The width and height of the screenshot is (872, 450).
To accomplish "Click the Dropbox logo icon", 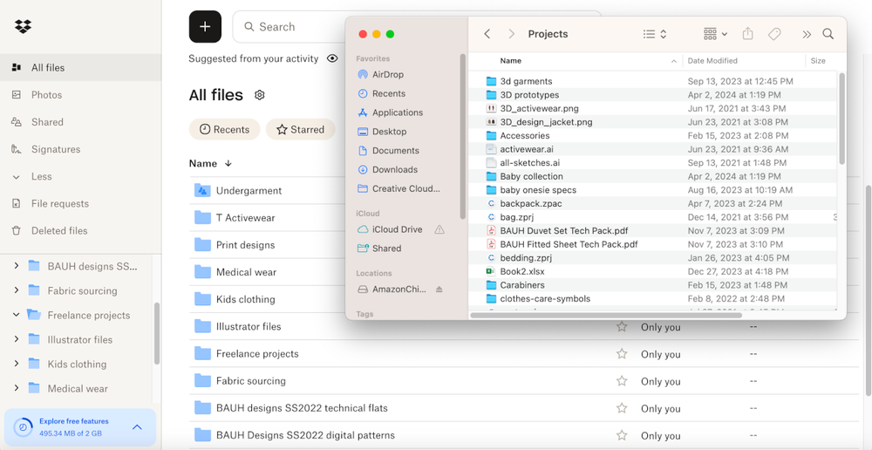I will point(23,27).
